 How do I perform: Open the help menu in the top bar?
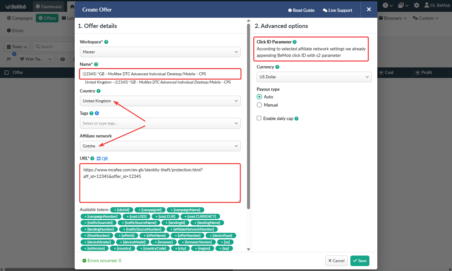[x=388, y=5]
